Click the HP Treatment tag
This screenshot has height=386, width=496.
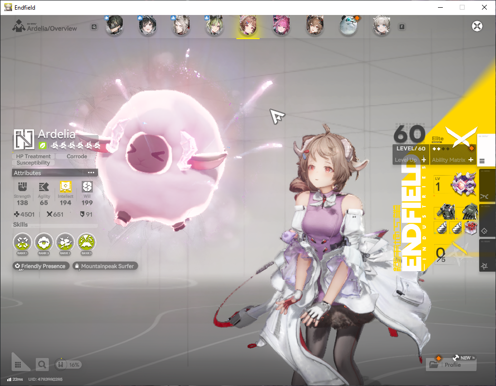tap(33, 156)
